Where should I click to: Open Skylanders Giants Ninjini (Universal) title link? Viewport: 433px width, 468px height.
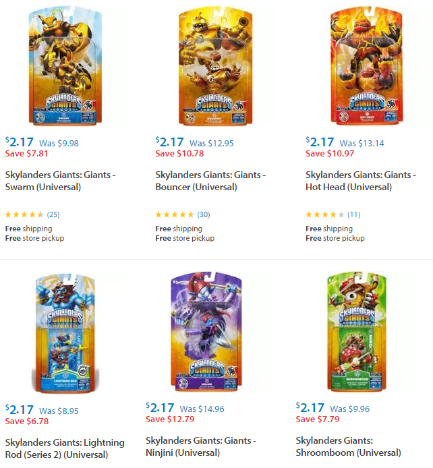click(x=201, y=447)
